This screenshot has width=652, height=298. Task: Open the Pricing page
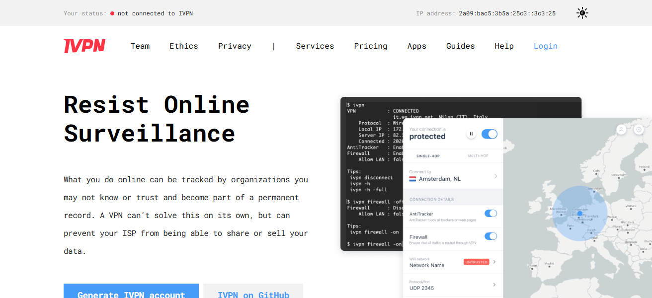(371, 46)
